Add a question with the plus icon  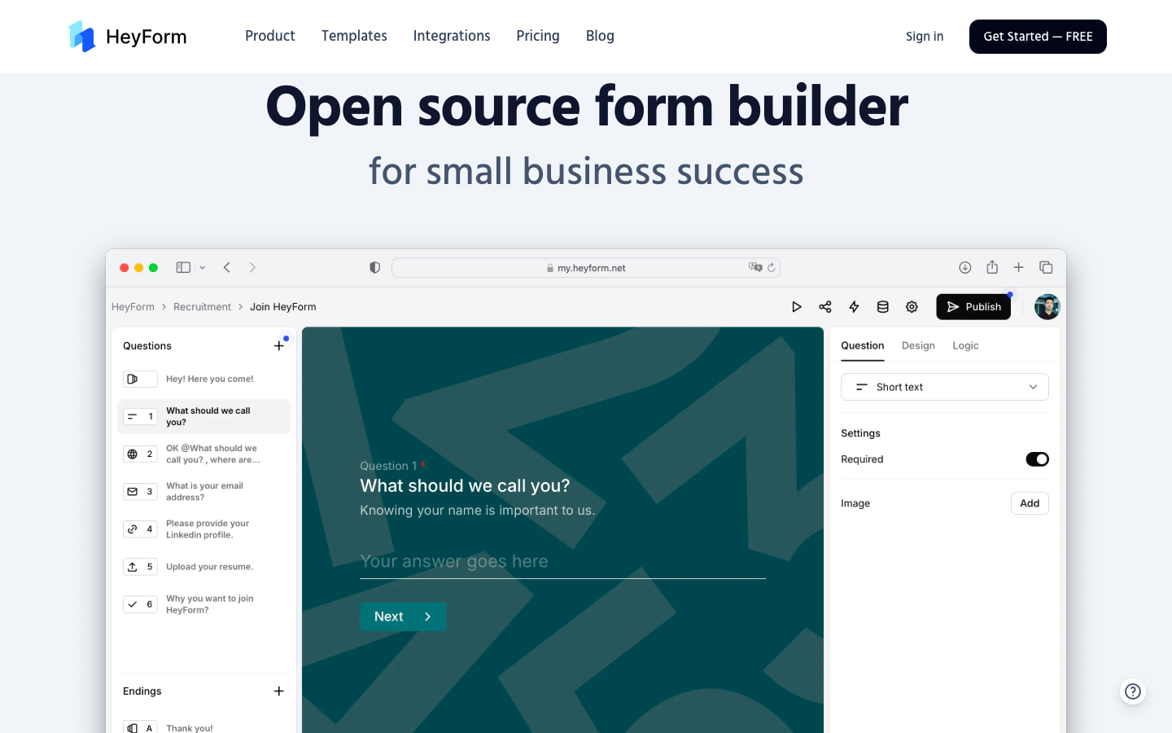point(279,346)
